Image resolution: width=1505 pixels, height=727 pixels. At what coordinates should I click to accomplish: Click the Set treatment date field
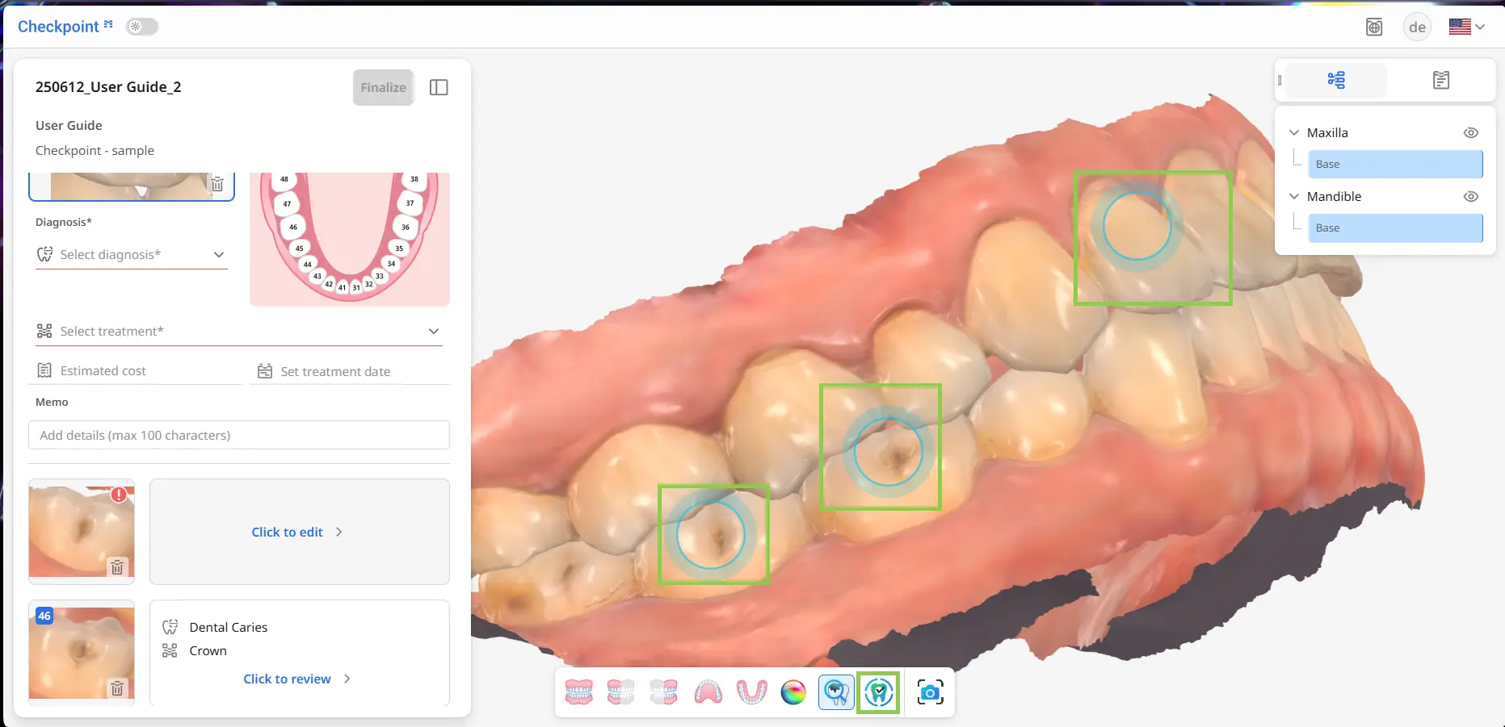(x=350, y=371)
